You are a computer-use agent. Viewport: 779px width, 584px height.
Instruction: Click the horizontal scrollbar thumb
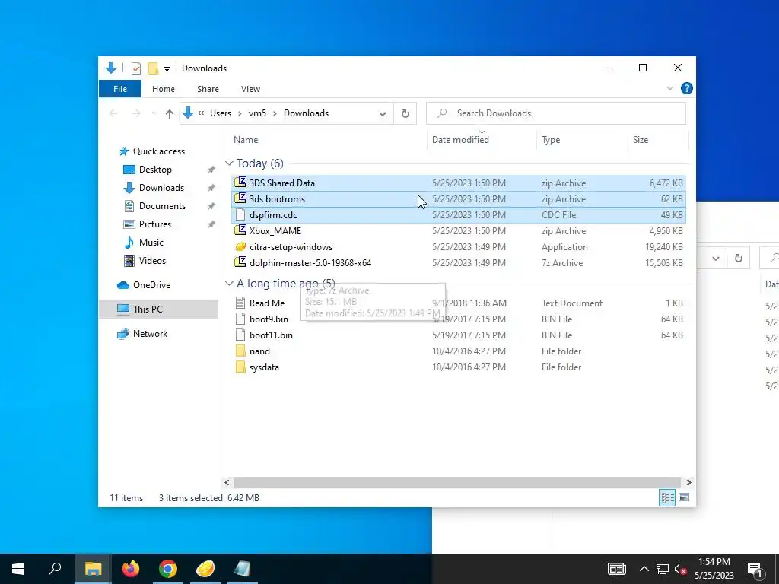(x=456, y=482)
